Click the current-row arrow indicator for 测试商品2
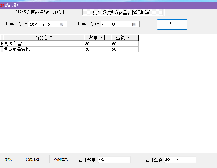This screenshot has height=168, width=217. point(2,44)
